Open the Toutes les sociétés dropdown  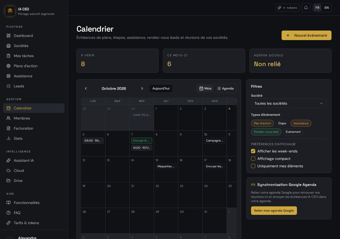click(289, 103)
